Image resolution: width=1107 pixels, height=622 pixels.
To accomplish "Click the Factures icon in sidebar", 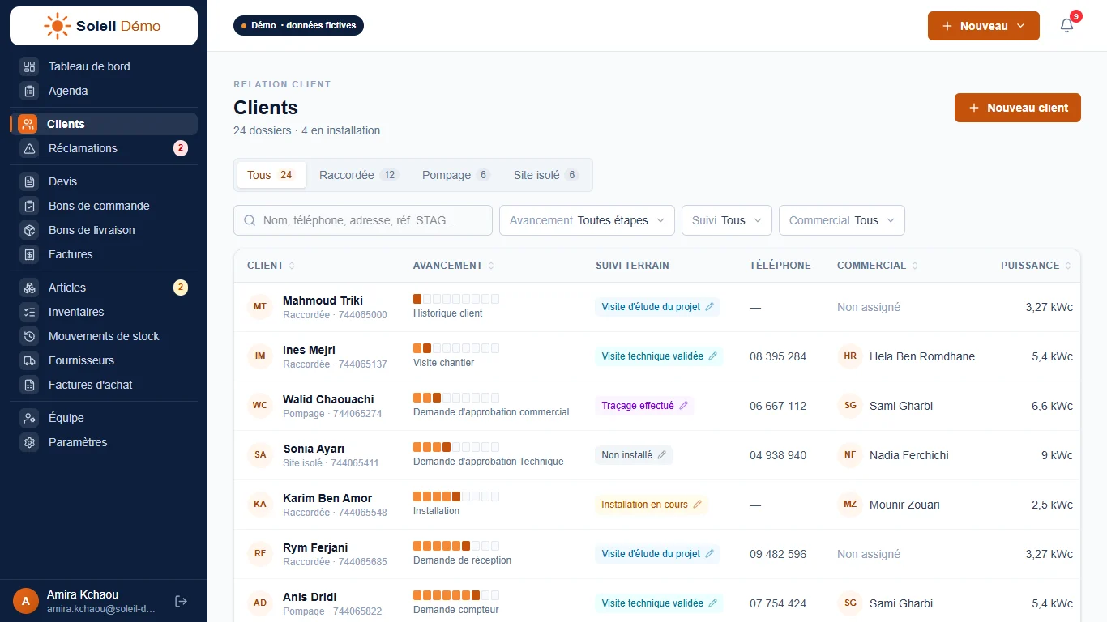I will [29, 254].
